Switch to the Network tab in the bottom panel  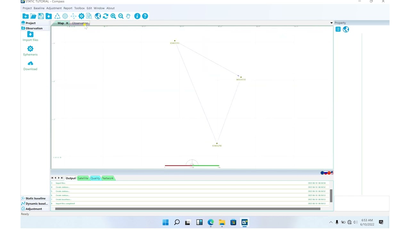(x=108, y=178)
